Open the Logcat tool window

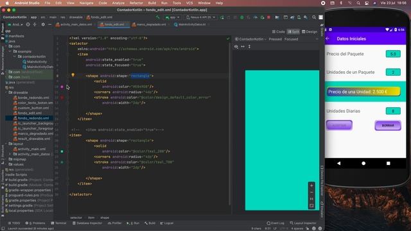click(x=167, y=223)
